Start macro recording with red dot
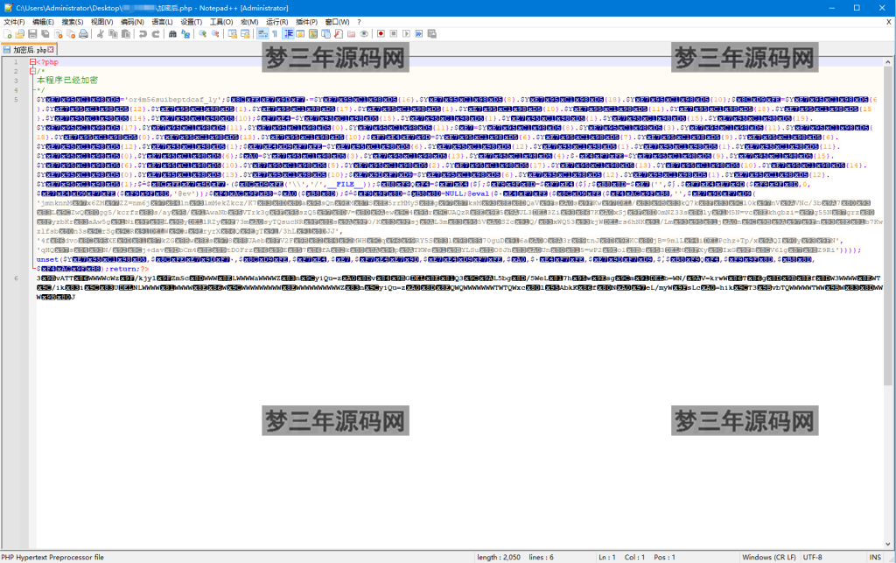 click(381, 34)
